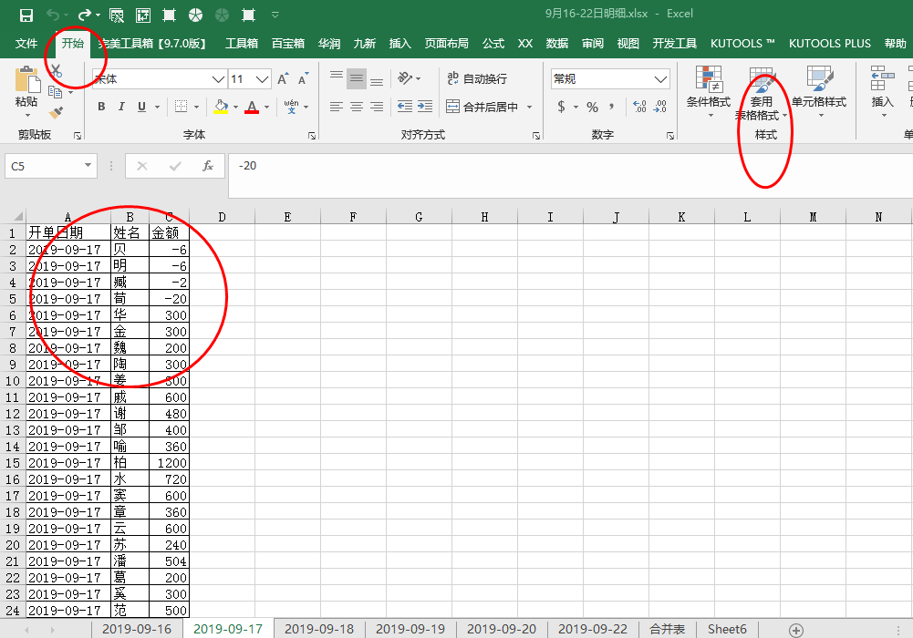
Task: Open the 开发工具 tab
Action: [674, 44]
